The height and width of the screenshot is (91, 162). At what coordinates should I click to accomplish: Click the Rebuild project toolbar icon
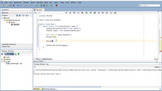[x=44, y=5]
